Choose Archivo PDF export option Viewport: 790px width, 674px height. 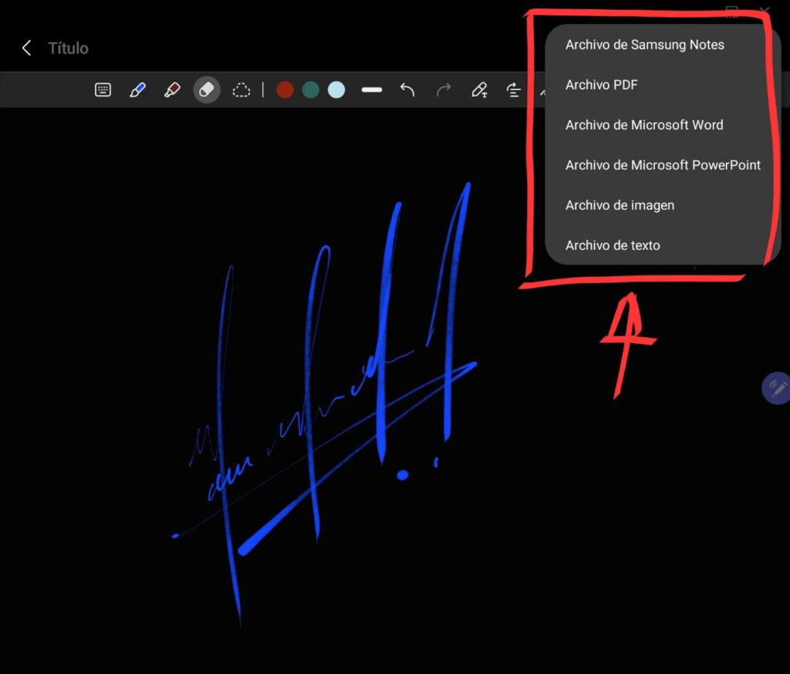(602, 85)
